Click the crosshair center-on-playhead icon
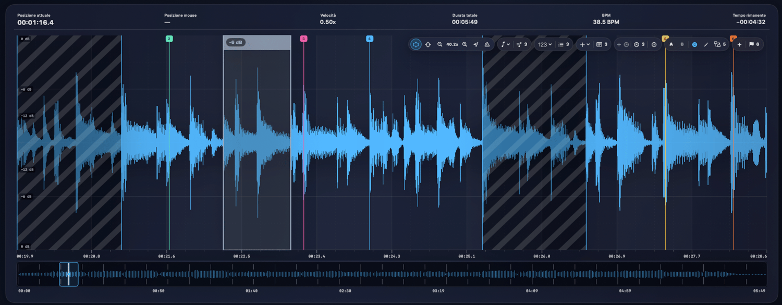782x305 pixels. coord(428,44)
